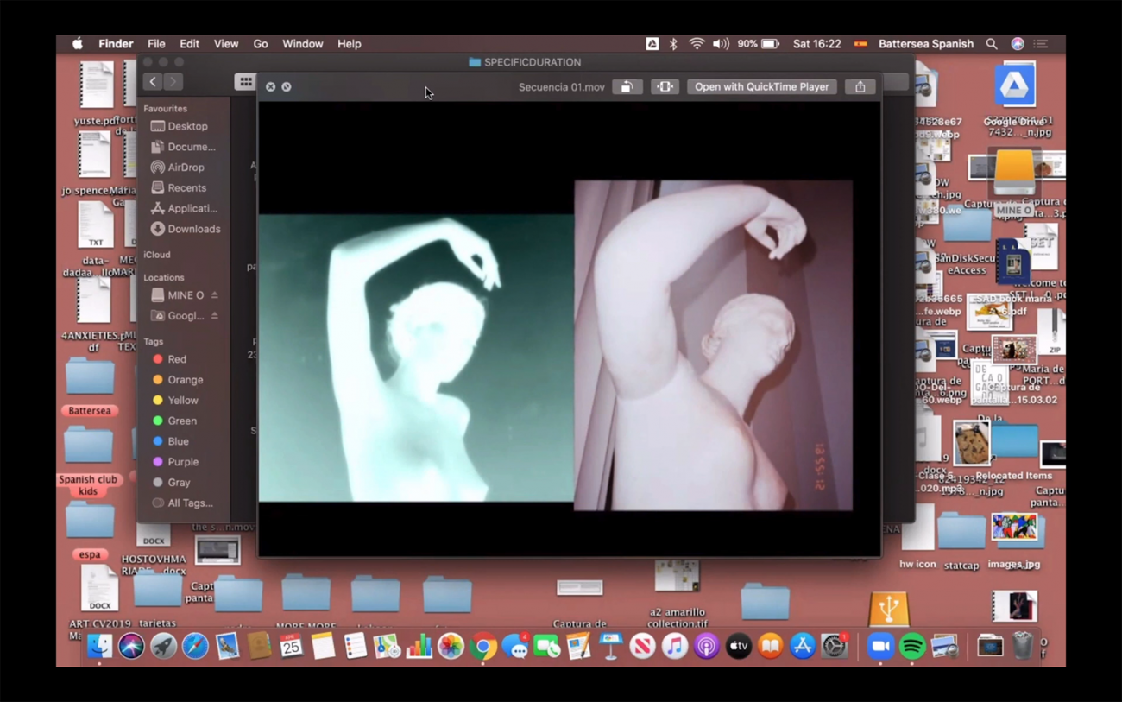Image resolution: width=1122 pixels, height=702 pixels.
Task: Open the View menu
Action: tap(226, 44)
